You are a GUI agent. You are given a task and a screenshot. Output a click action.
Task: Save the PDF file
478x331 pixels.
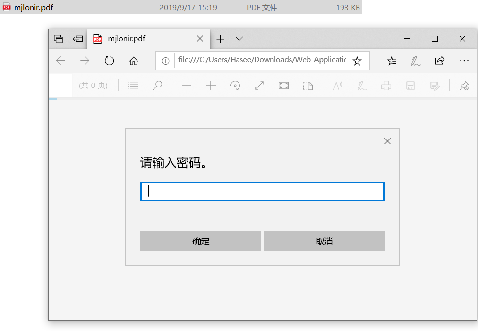[x=410, y=86]
